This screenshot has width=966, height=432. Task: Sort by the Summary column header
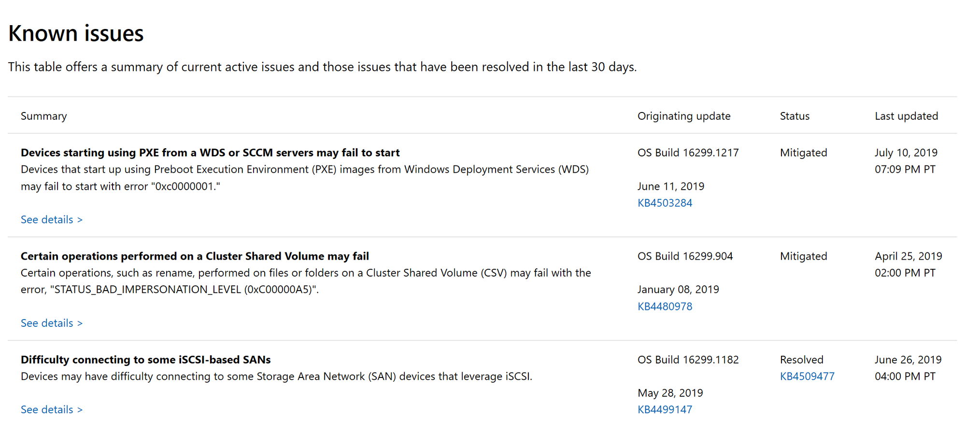click(x=43, y=116)
